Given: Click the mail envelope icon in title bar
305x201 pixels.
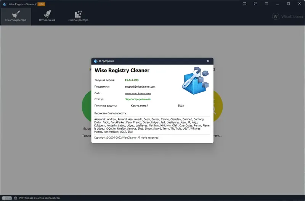Looking at the screenshot, I should click(244, 4).
